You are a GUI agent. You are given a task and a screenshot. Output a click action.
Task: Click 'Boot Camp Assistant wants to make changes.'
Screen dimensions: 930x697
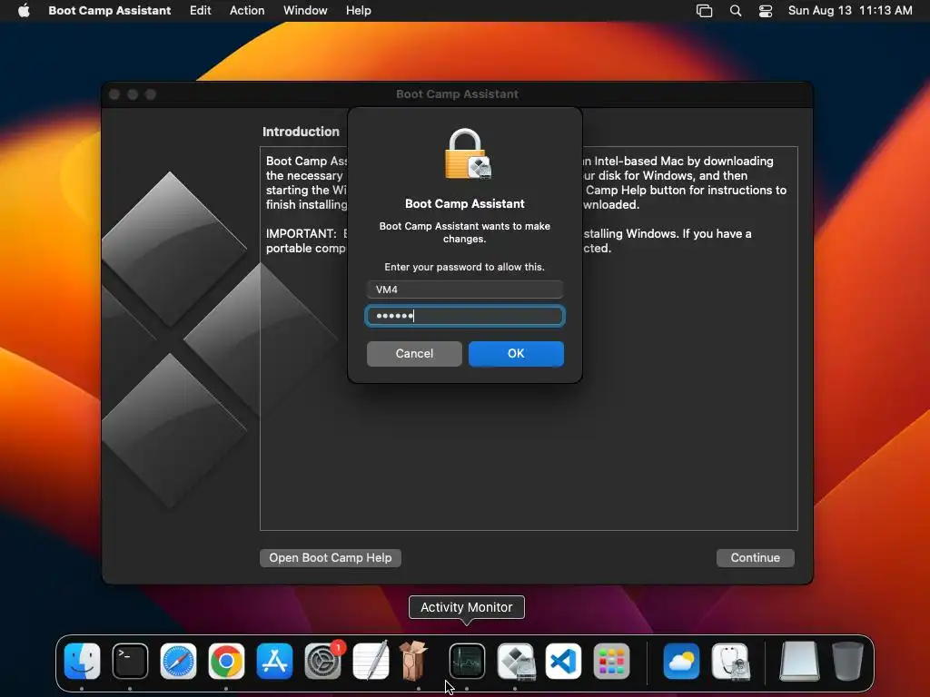(x=464, y=232)
